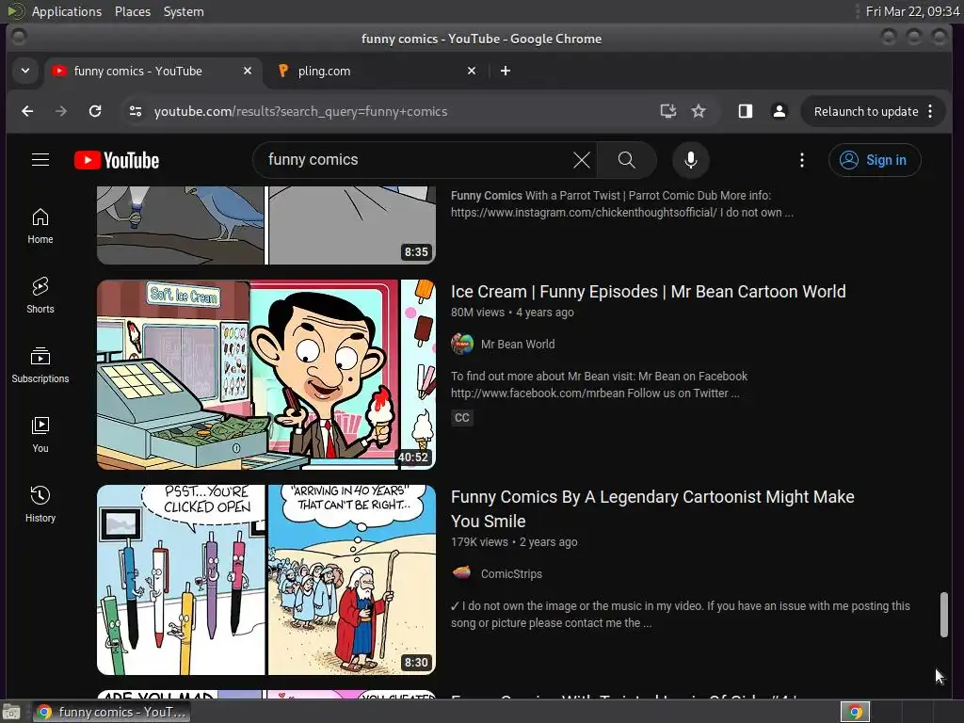The width and height of the screenshot is (964, 723).
Task: Play the Mr Bean ice cream thumbnail
Action: click(x=266, y=375)
